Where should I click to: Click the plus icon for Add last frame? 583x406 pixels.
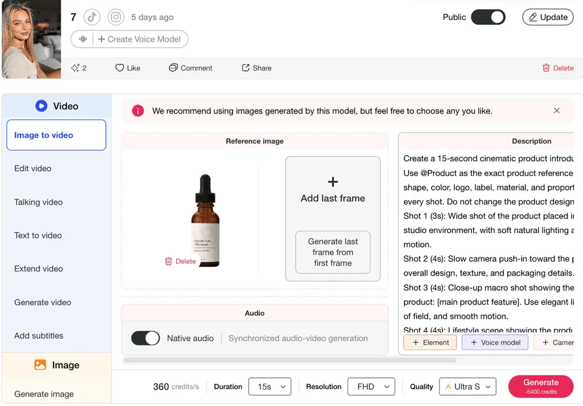(333, 181)
